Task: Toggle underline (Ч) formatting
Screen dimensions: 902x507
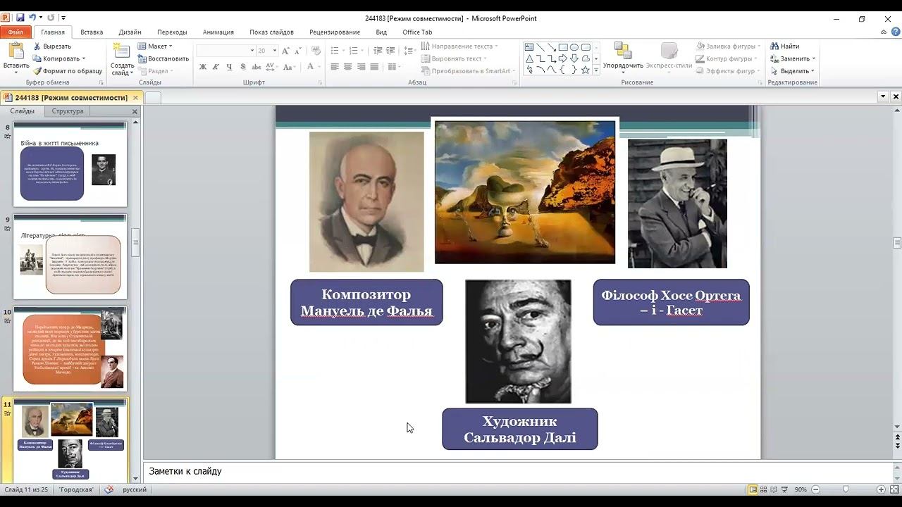Action: (230, 67)
